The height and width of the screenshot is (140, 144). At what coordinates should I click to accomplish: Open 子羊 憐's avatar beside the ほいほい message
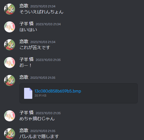coord(10,27)
